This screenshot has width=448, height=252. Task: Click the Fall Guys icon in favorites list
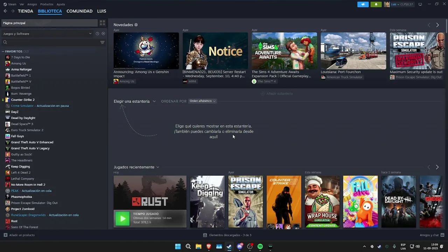8,136
